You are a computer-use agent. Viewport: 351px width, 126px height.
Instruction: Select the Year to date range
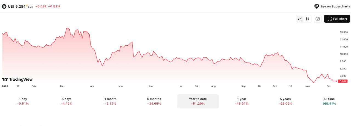[x=198, y=101]
